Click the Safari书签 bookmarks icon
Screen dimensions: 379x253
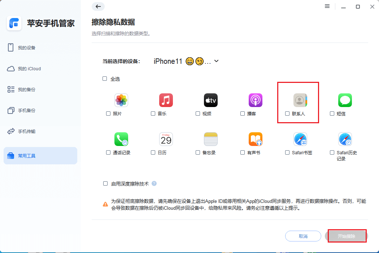click(300, 139)
